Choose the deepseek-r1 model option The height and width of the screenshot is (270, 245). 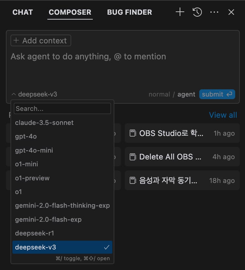35,233
